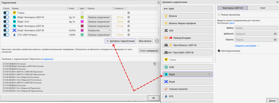Select Binance in the exchange list
This screenshot has height=103, width=279.
point(188,16)
